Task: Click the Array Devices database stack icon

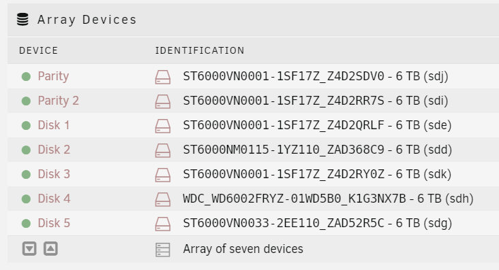Action: pos(22,19)
